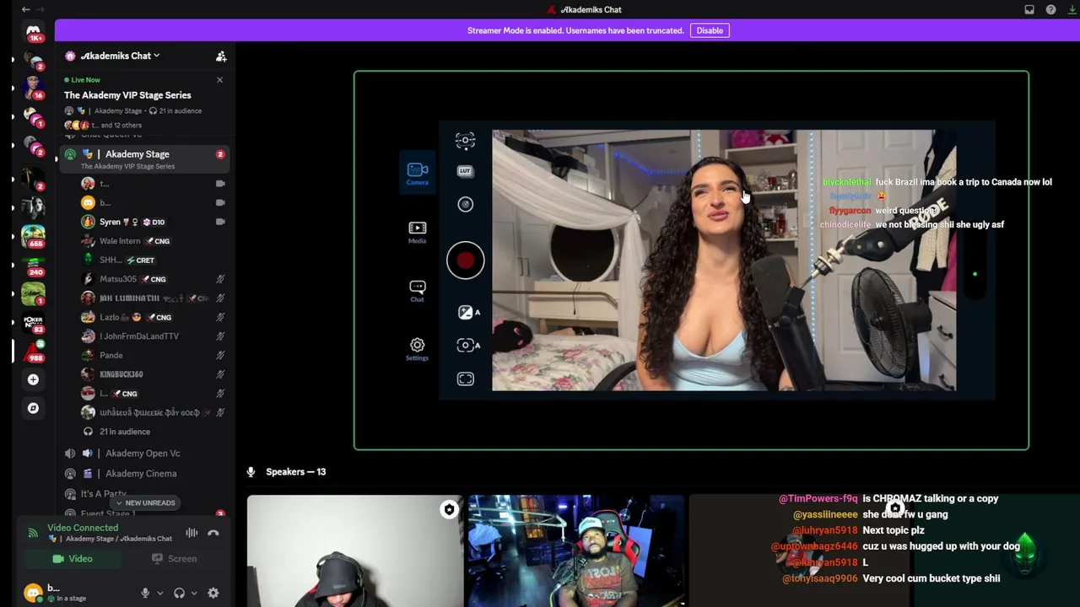Open the help question mark icon
This screenshot has width=1080, height=607.
[1050, 9]
